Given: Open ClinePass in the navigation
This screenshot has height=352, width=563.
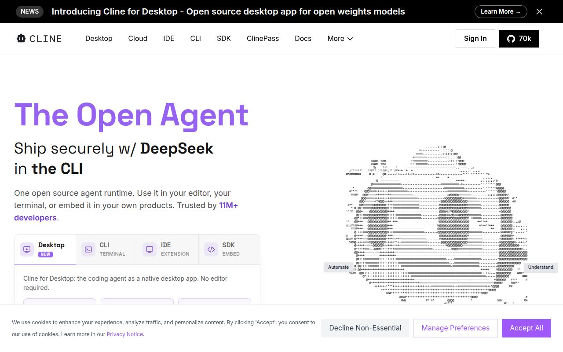Looking at the screenshot, I should coord(263,39).
